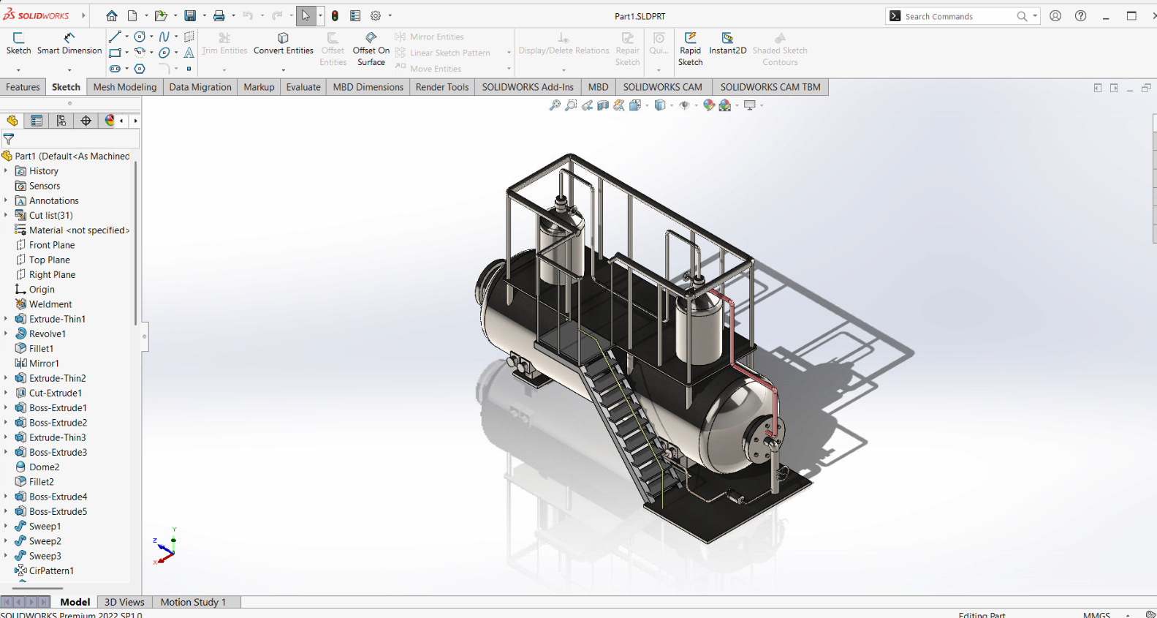Click the Help question mark button

1081,15
